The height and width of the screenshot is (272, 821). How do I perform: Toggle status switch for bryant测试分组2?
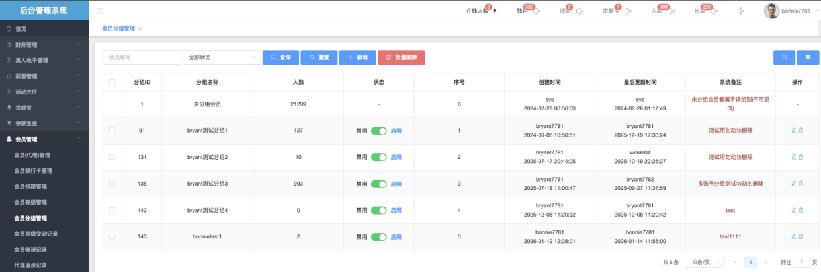coord(378,157)
